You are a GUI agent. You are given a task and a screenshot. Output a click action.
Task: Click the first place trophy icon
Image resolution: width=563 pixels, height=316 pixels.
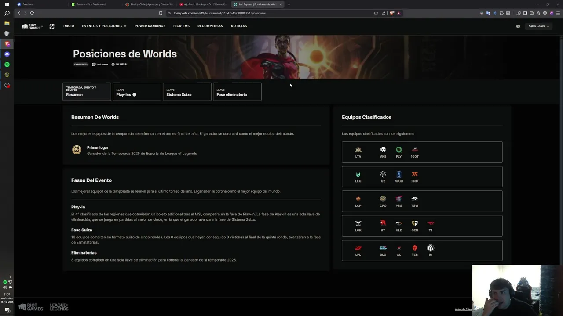(77, 150)
